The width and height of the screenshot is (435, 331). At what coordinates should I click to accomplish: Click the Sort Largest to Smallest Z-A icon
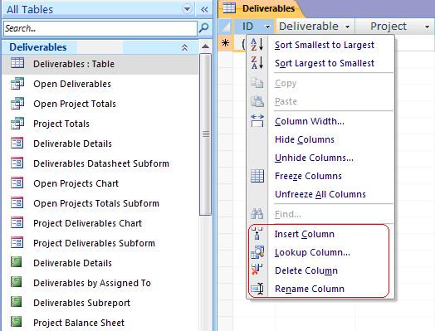257,63
